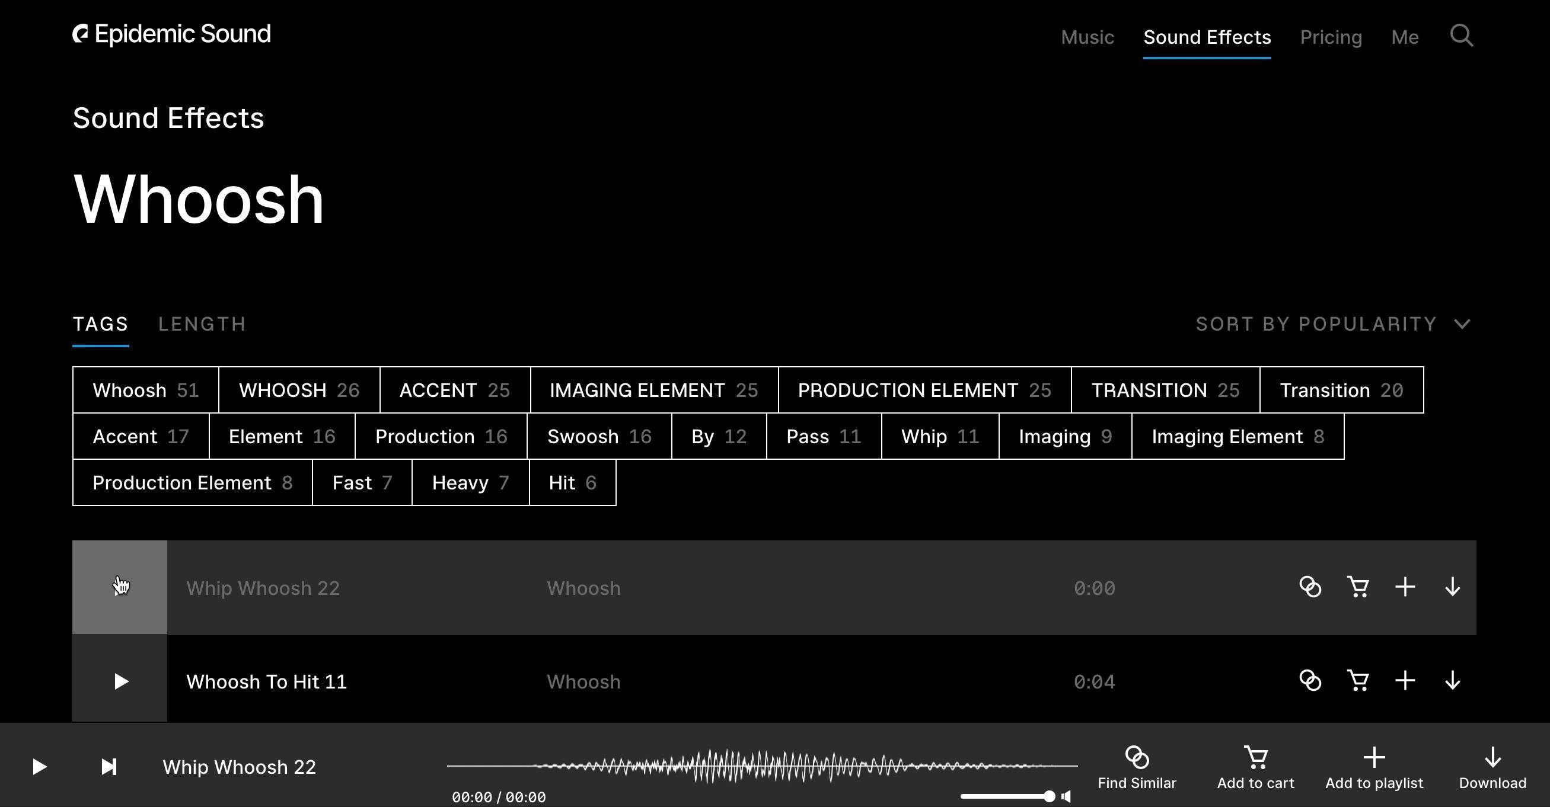Toggle the Accent 17 tag filter
1550x807 pixels.
coord(141,436)
